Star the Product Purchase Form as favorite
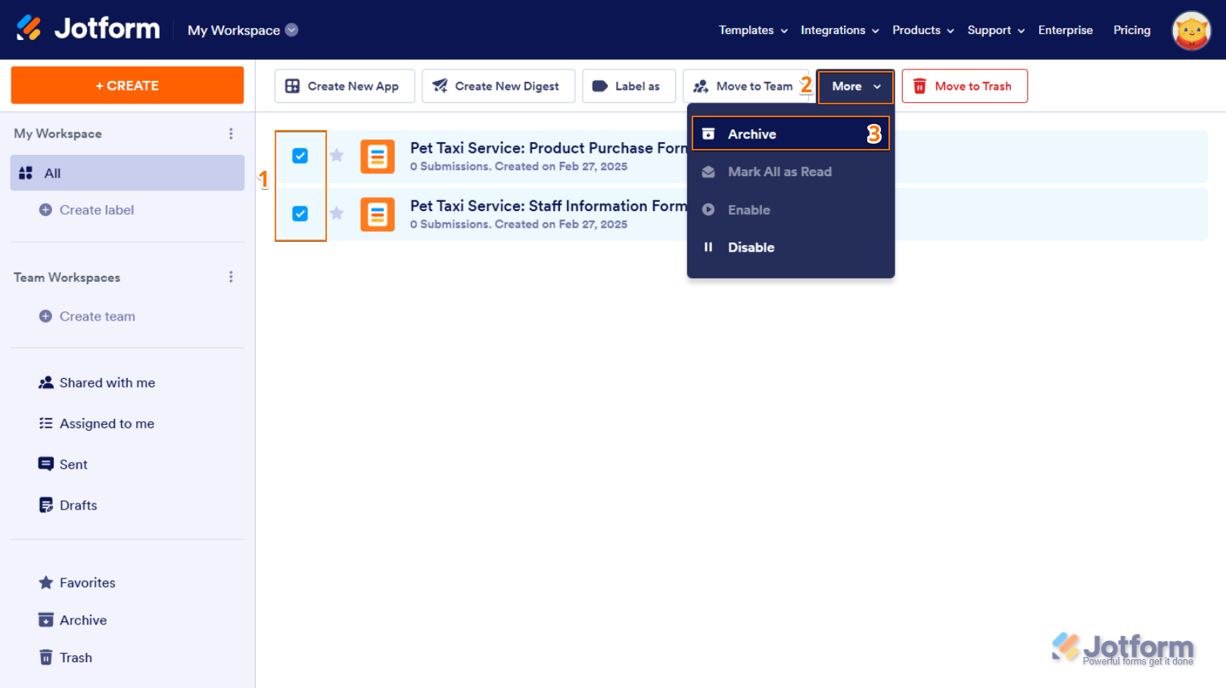 pyautogui.click(x=337, y=155)
